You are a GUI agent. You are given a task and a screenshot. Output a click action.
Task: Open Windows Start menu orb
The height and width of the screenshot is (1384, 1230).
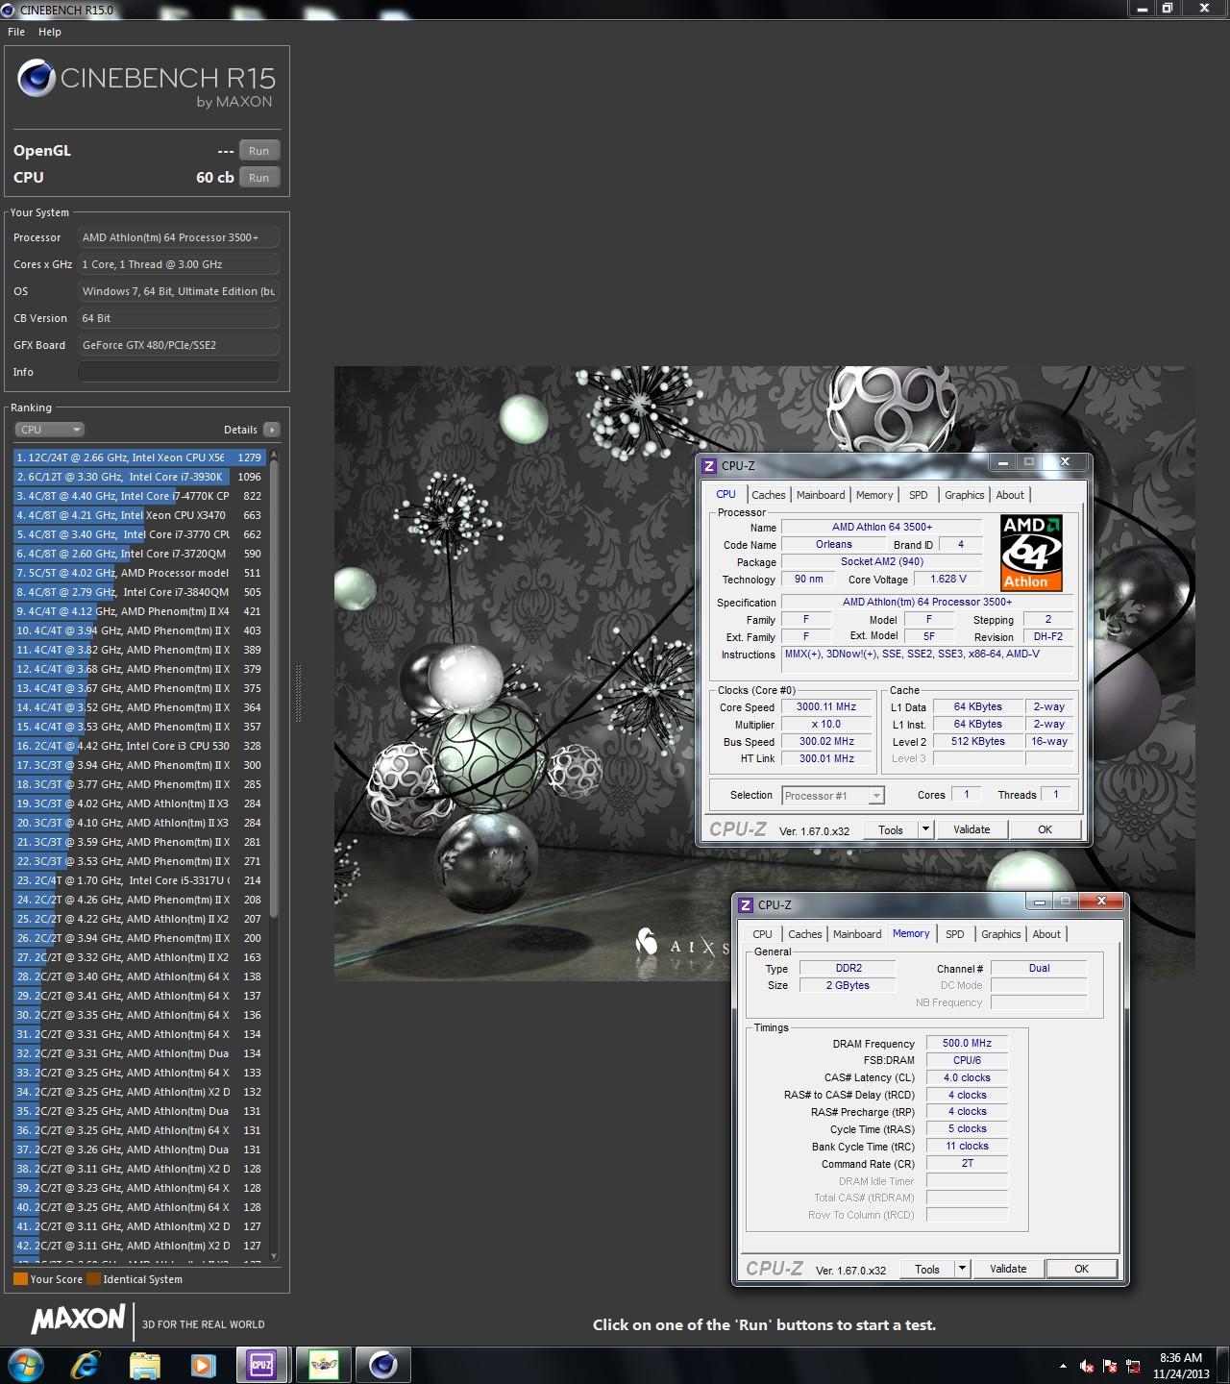[x=25, y=1364]
